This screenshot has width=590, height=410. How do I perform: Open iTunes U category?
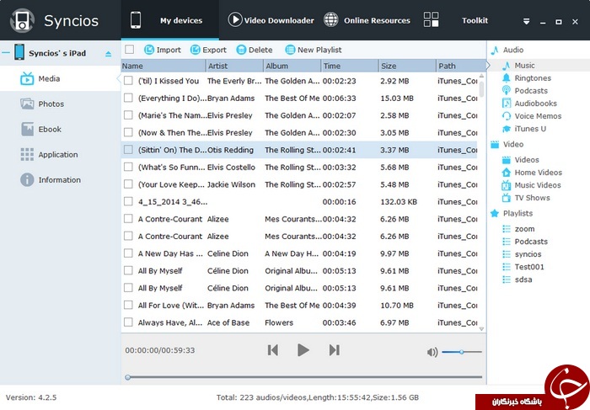[x=530, y=129]
